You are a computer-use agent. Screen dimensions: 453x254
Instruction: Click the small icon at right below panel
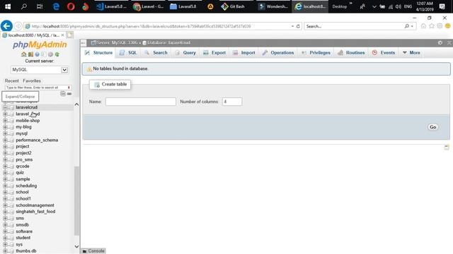pyautogui.click(x=447, y=147)
